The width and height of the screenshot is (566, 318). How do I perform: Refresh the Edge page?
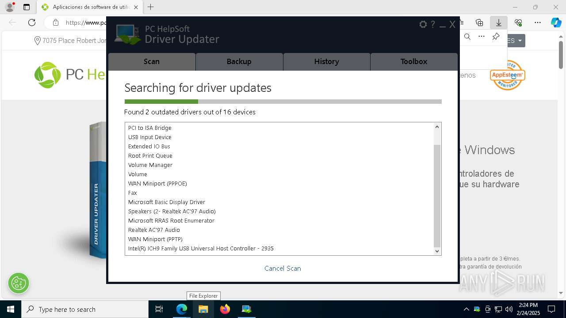click(32, 23)
